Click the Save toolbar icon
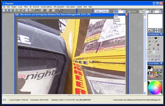This screenshot has height=106, width=165. click(x=11, y=10)
